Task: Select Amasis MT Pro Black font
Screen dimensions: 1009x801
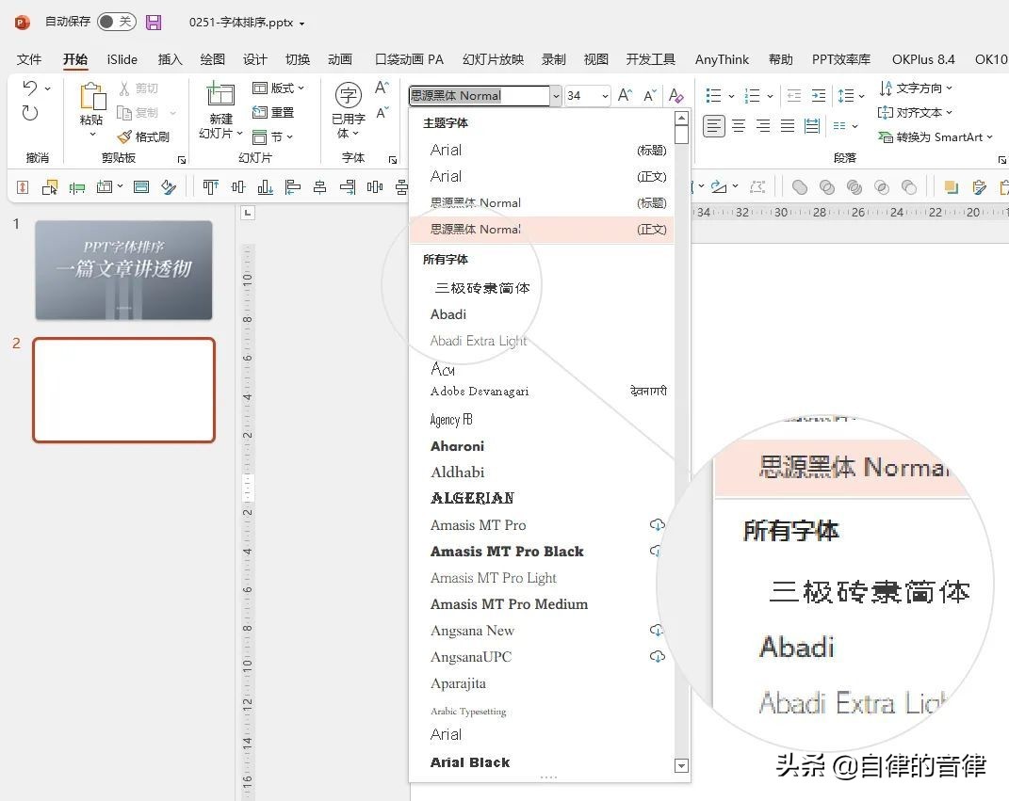Action: click(542, 552)
